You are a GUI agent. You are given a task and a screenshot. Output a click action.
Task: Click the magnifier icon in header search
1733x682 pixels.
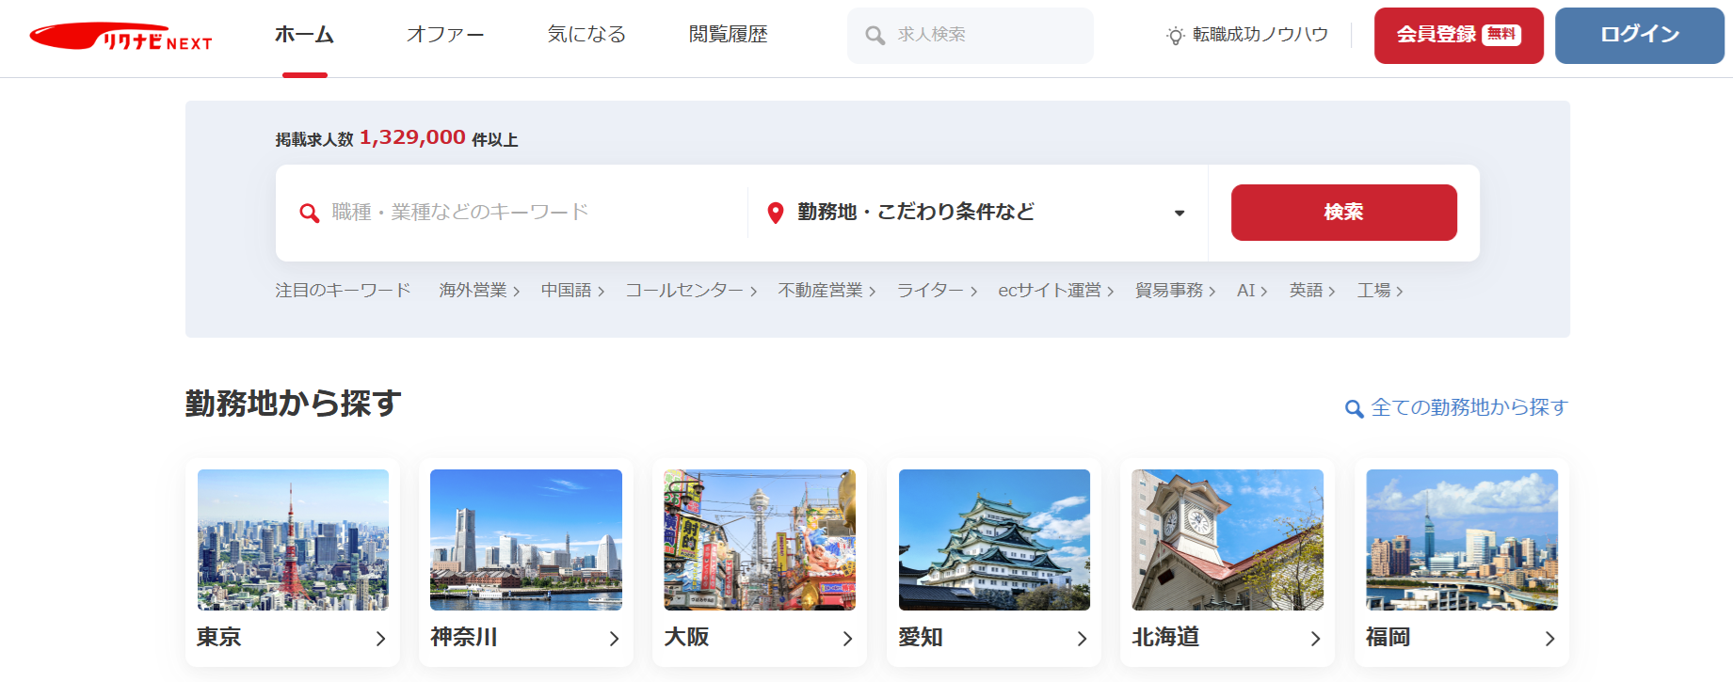pos(875,36)
